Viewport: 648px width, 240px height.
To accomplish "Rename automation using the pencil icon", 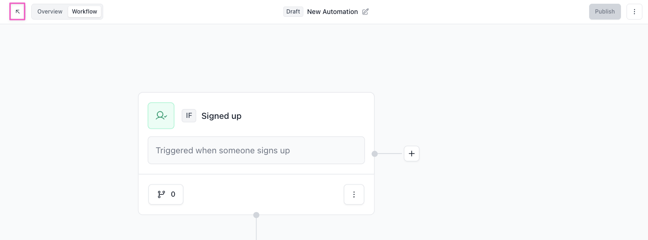I will click(x=366, y=12).
